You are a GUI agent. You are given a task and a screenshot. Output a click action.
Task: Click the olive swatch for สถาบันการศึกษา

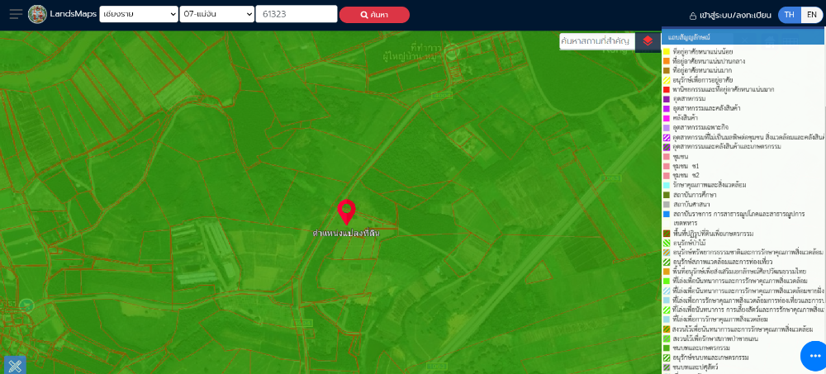pyautogui.click(x=666, y=195)
